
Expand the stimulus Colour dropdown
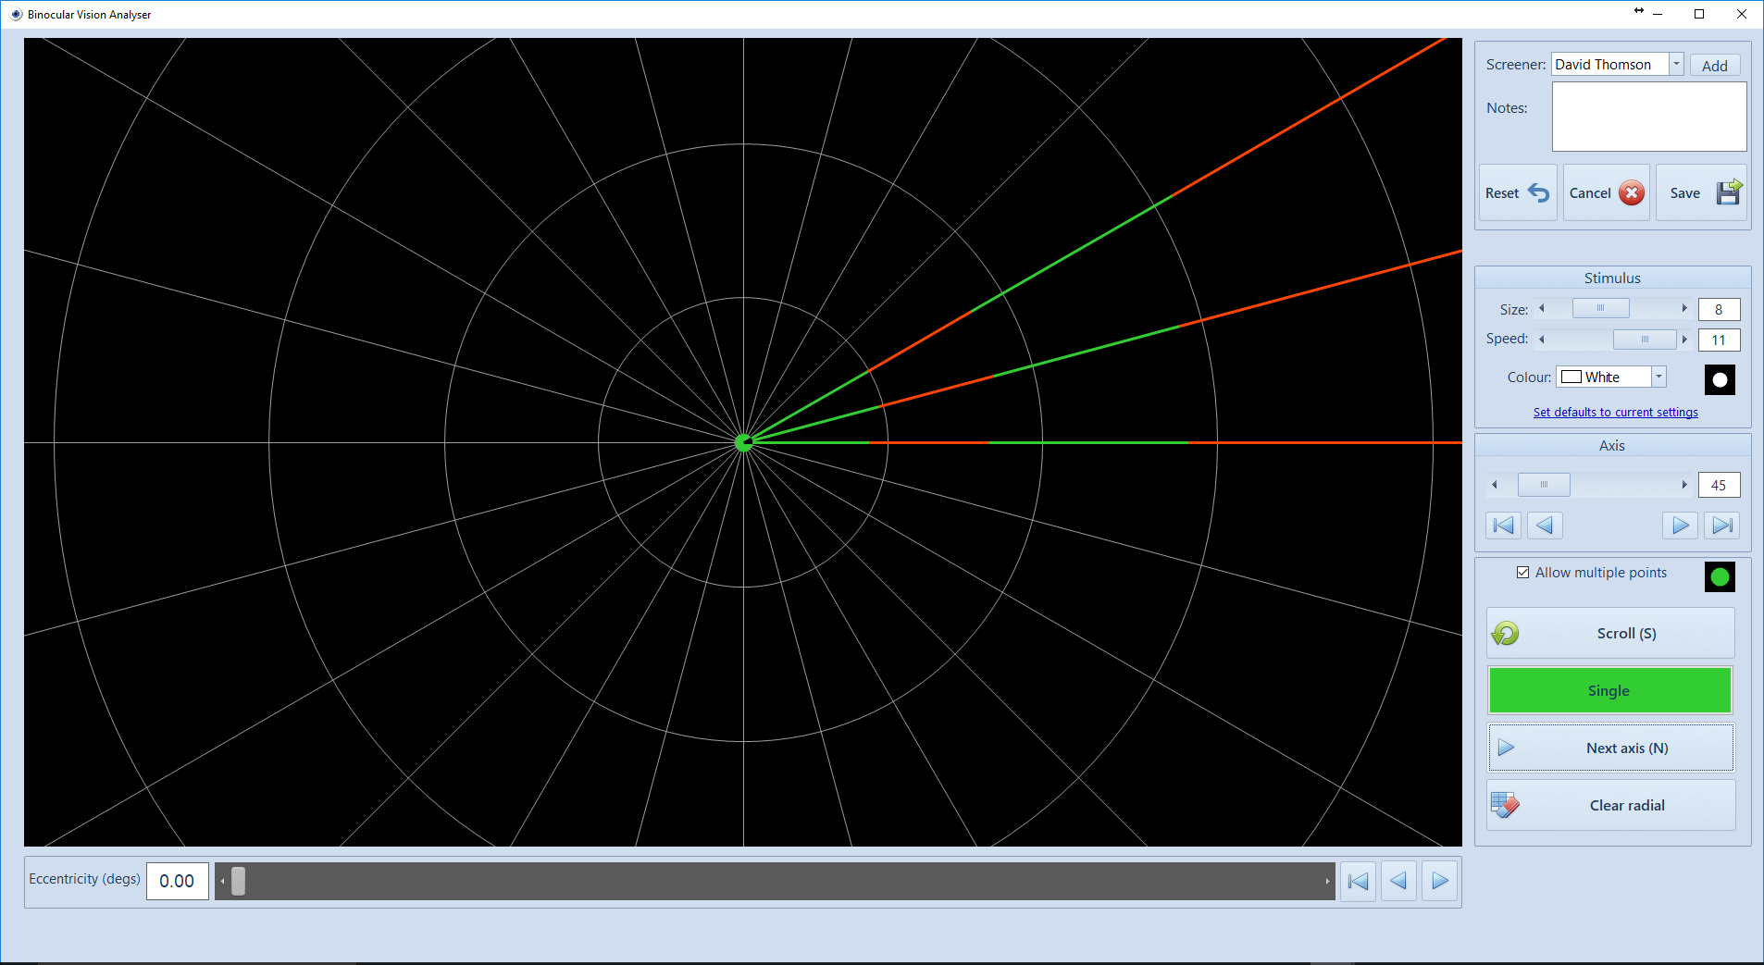1658,377
